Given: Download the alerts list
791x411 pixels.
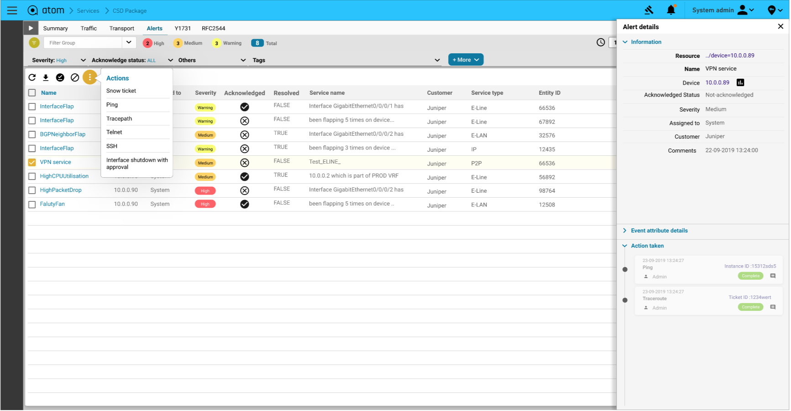Looking at the screenshot, I should click(x=46, y=77).
